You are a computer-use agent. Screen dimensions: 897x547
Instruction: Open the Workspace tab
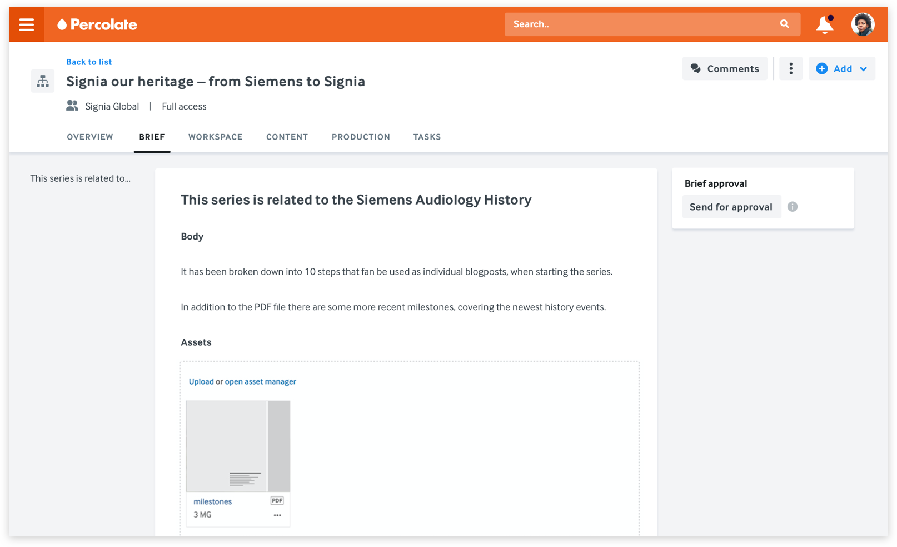[x=215, y=137]
